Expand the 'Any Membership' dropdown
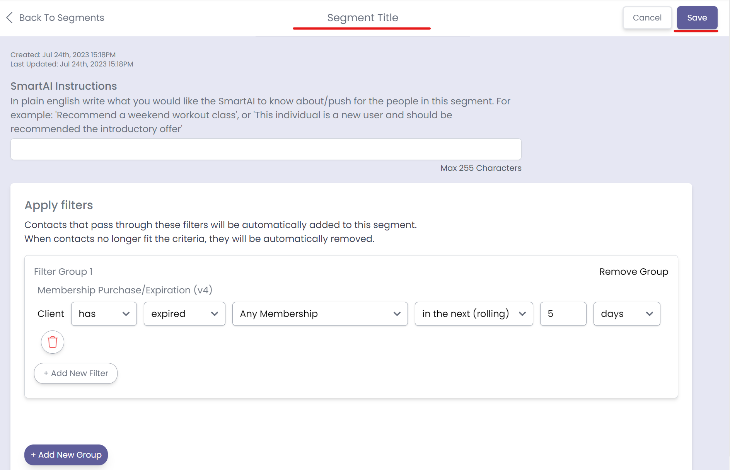 click(x=319, y=313)
